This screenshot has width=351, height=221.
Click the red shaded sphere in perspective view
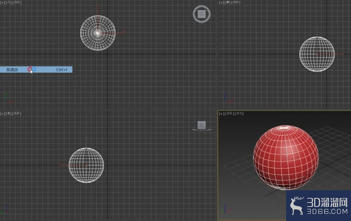pos(285,157)
